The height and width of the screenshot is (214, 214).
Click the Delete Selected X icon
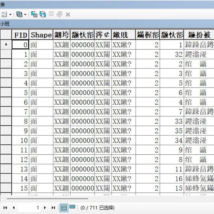pyautogui.click(x=68, y=14)
